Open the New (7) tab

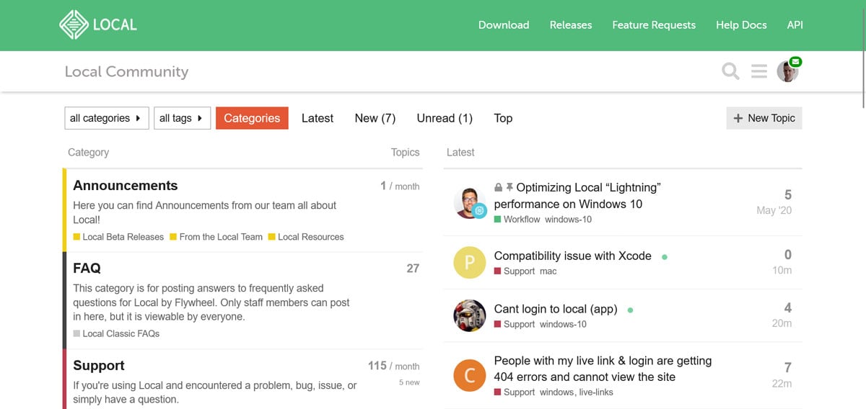(x=375, y=118)
